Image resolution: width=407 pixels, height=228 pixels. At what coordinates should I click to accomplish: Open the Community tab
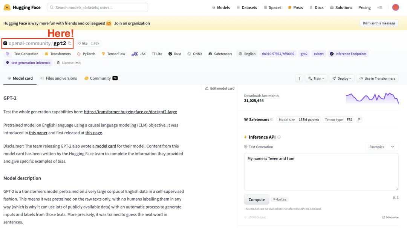click(x=101, y=79)
